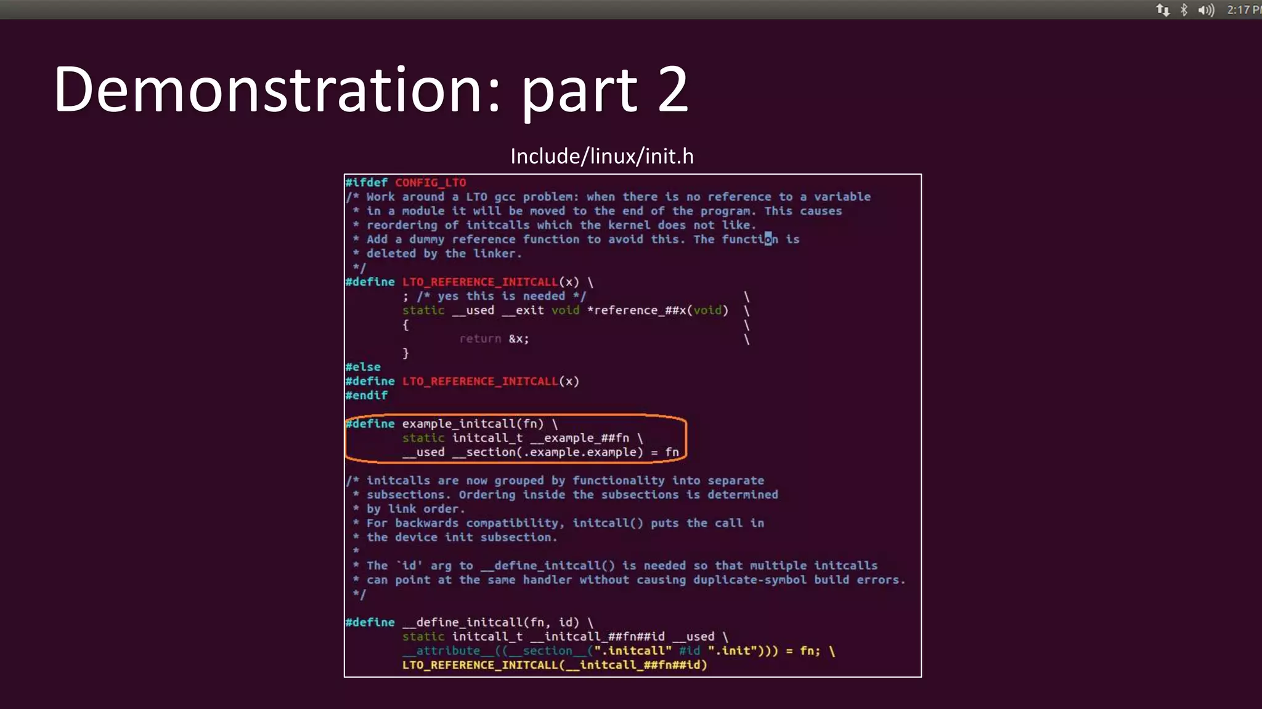Click the '__used __section(.example.example) = fn' line
The width and height of the screenshot is (1262, 709).
(x=540, y=452)
